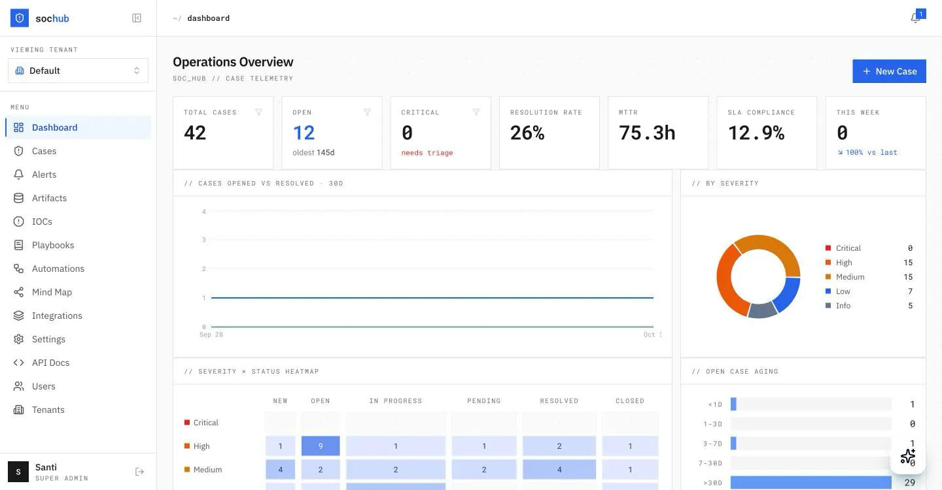The image size is (942, 490).
Task: Click heatmap cell High Open 9
Action: (x=321, y=446)
